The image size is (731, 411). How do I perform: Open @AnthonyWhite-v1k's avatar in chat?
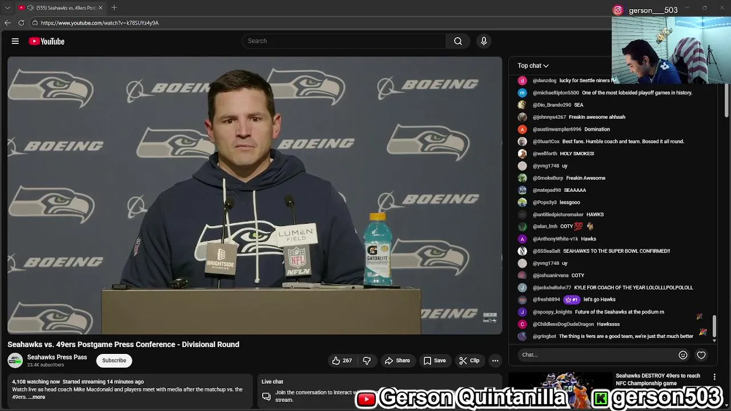pyautogui.click(x=522, y=239)
